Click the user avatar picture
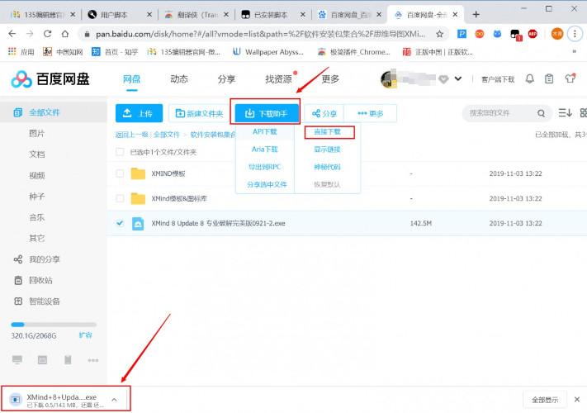Viewport: 587px width, 413px height. coord(389,78)
